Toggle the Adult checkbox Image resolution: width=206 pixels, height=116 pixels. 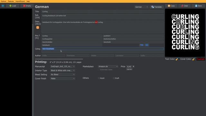tap(99, 78)
